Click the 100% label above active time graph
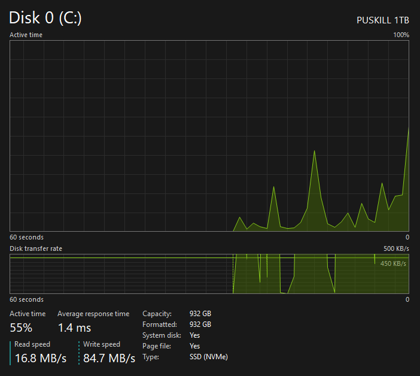The width and height of the screenshot is (420, 376). coord(401,35)
